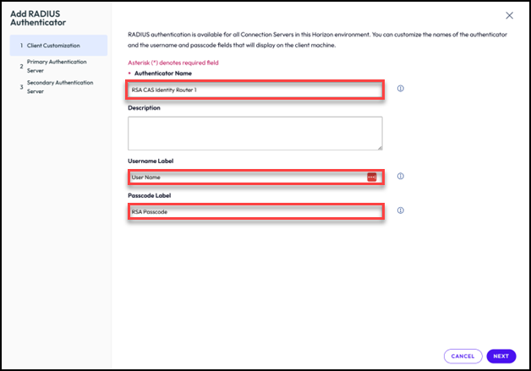Go to step 1 Client Customization
This screenshot has height=371, width=531.
click(52, 45)
